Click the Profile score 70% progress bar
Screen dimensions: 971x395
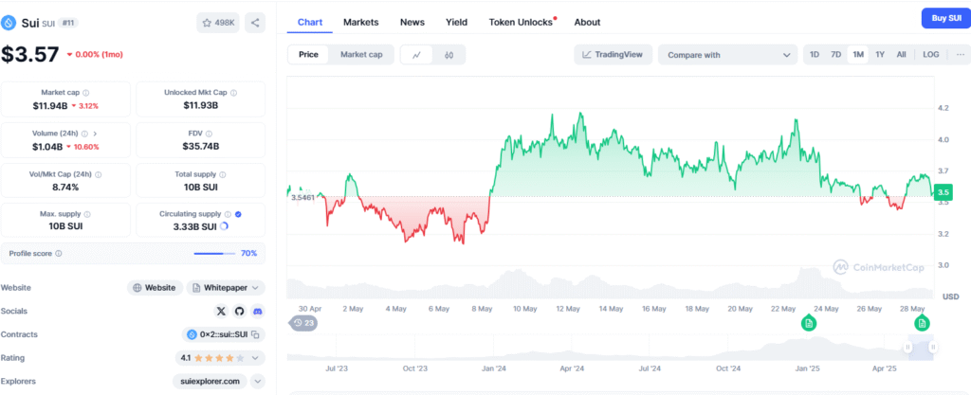click(214, 254)
